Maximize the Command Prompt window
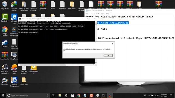This screenshot has width=175, height=98. pos(88,19)
